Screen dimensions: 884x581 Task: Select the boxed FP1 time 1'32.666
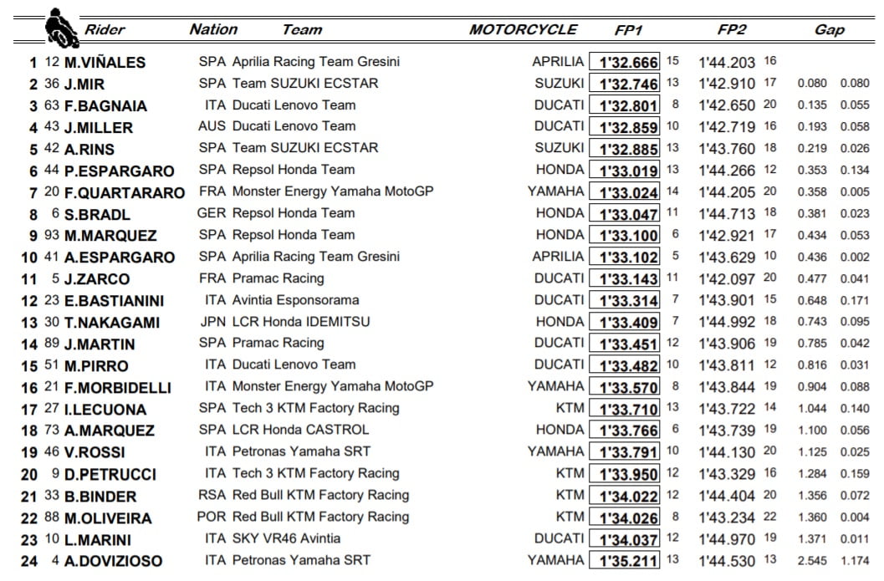click(x=624, y=62)
